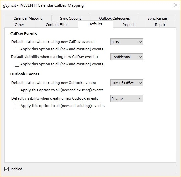Viewport: 181px width, 177px height.
Task: Click the Outlook Events section heading
Action: [x=25, y=74]
